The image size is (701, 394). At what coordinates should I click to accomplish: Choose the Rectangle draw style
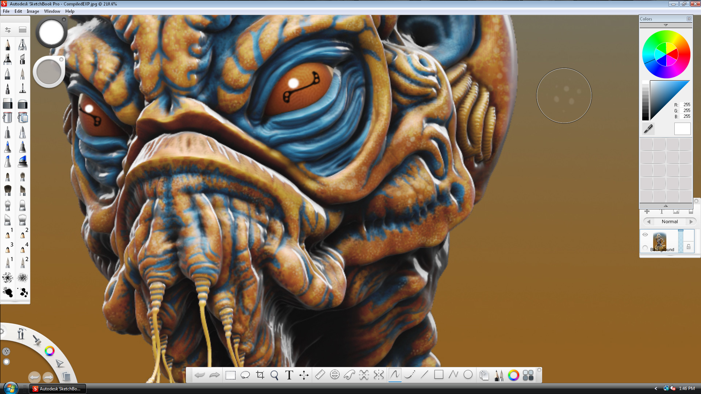pos(439,375)
